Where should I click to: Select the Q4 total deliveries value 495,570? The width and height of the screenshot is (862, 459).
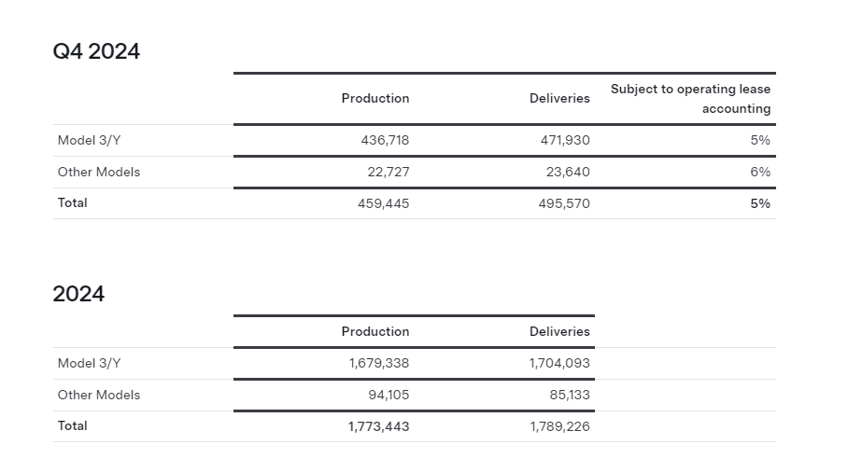[x=564, y=203]
